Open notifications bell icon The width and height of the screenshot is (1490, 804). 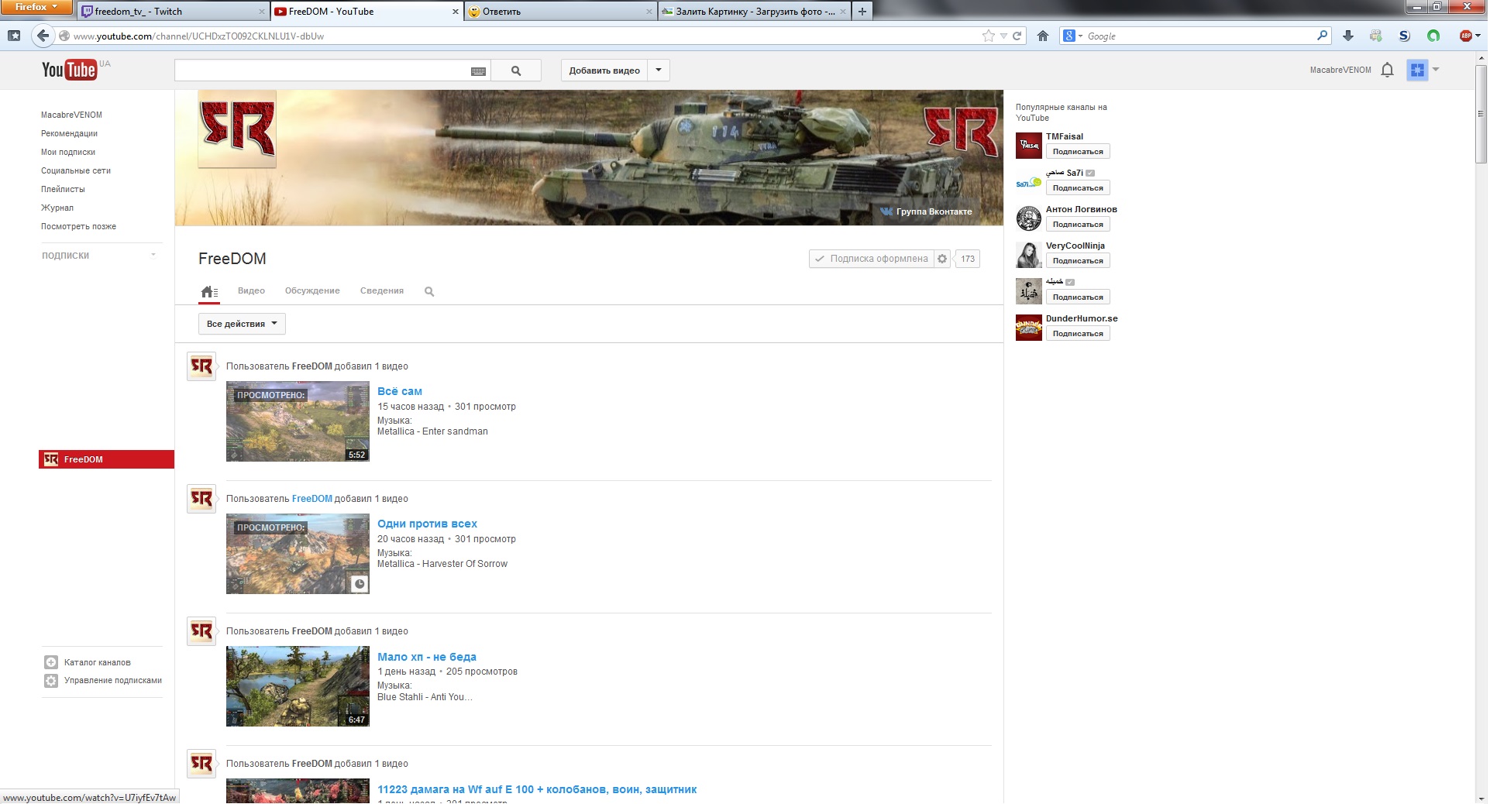pyautogui.click(x=1387, y=70)
